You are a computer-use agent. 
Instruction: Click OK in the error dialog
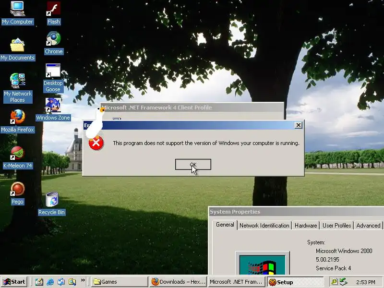tap(193, 164)
